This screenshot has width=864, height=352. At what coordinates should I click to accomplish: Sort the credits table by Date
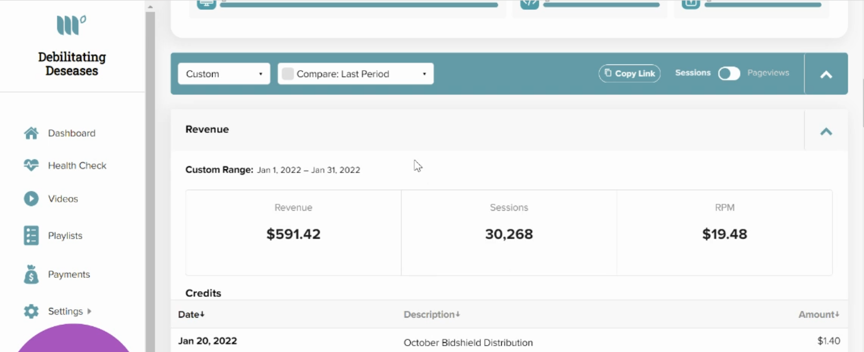[x=192, y=314]
